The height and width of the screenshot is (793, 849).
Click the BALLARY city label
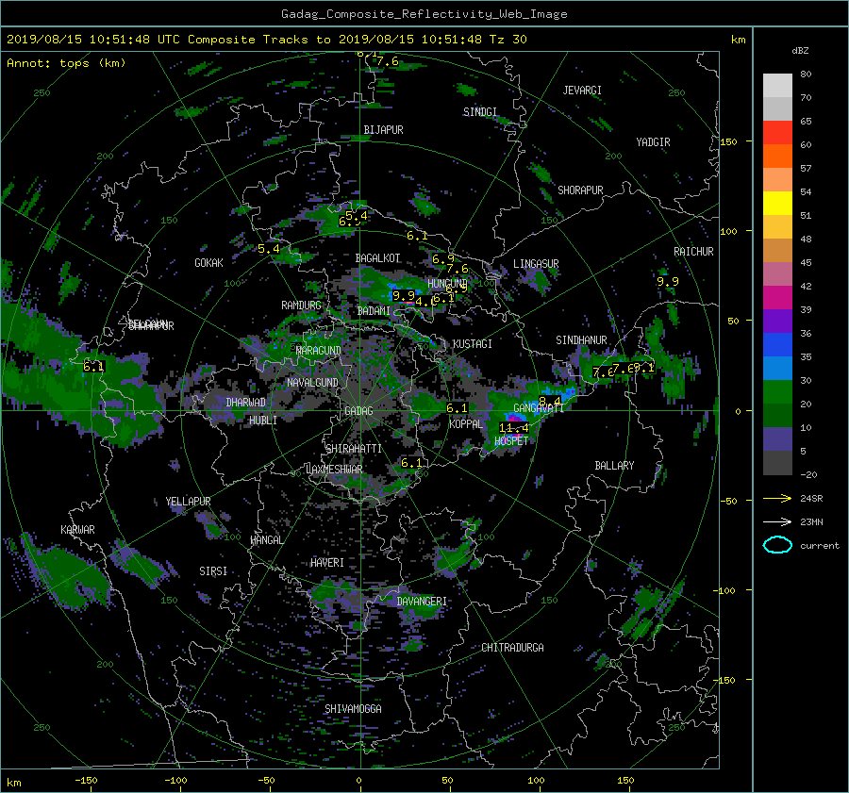point(614,466)
